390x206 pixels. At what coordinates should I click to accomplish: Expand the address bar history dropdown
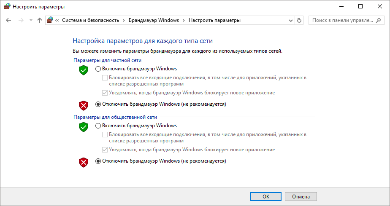pyautogui.click(x=290, y=20)
